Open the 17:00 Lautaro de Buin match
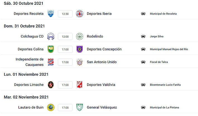 click(x=65, y=107)
